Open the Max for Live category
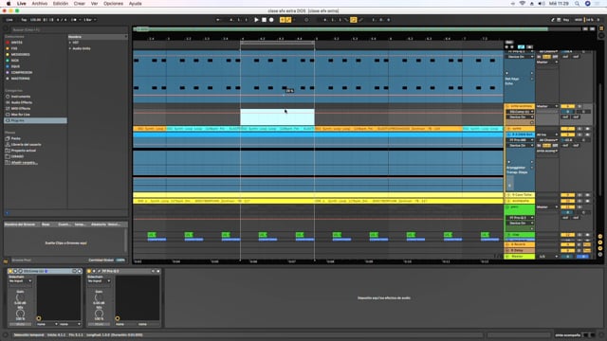The height and width of the screenshot is (341, 607). pyautogui.click(x=21, y=115)
